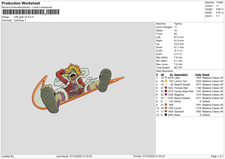Click the Latte color swatch
Image resolution: width=225 pixels, height=159 pixels.
coord(166,78)
